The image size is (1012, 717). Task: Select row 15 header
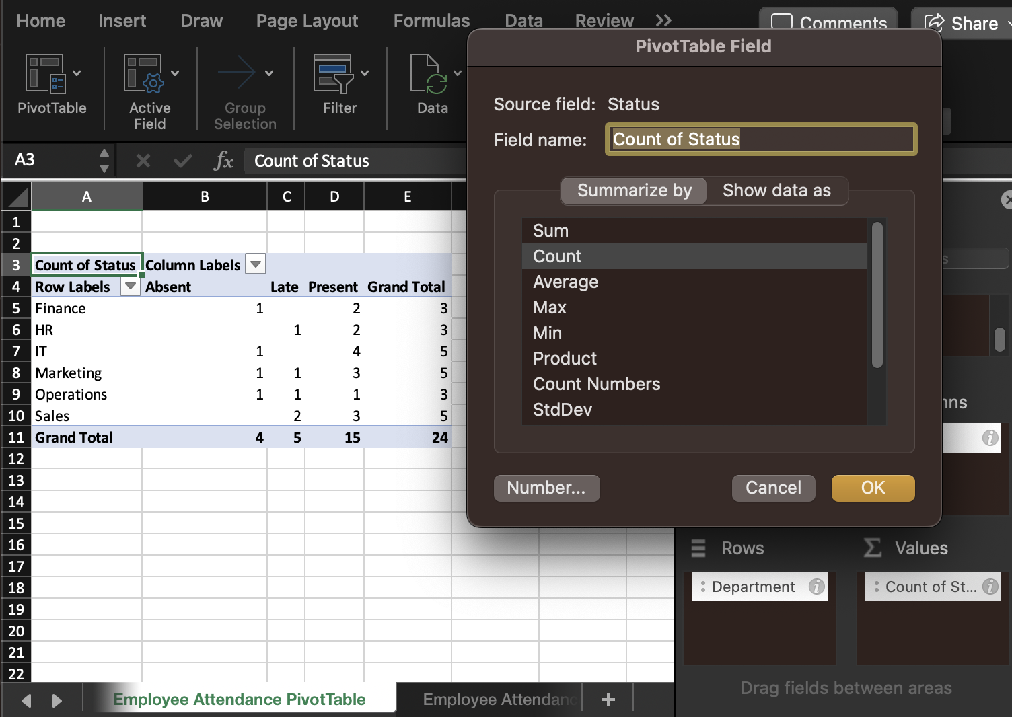pos(16,523)
